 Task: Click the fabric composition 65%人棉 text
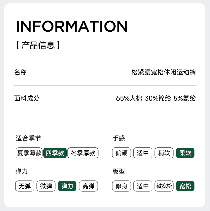tap(129, 98)
